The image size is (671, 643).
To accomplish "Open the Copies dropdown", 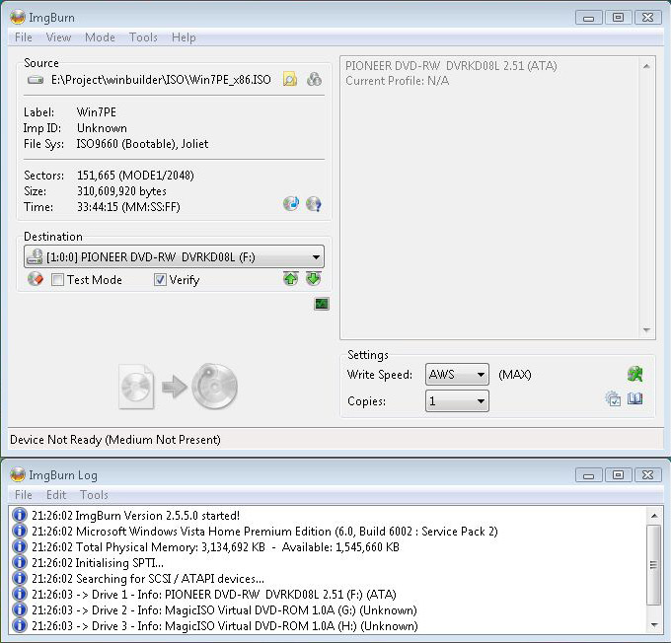I will coord(457,400).
